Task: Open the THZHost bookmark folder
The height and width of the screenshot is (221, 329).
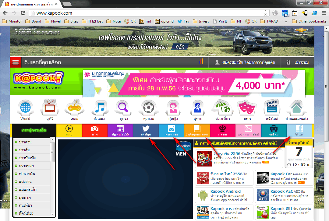Action: click(92, 21)
